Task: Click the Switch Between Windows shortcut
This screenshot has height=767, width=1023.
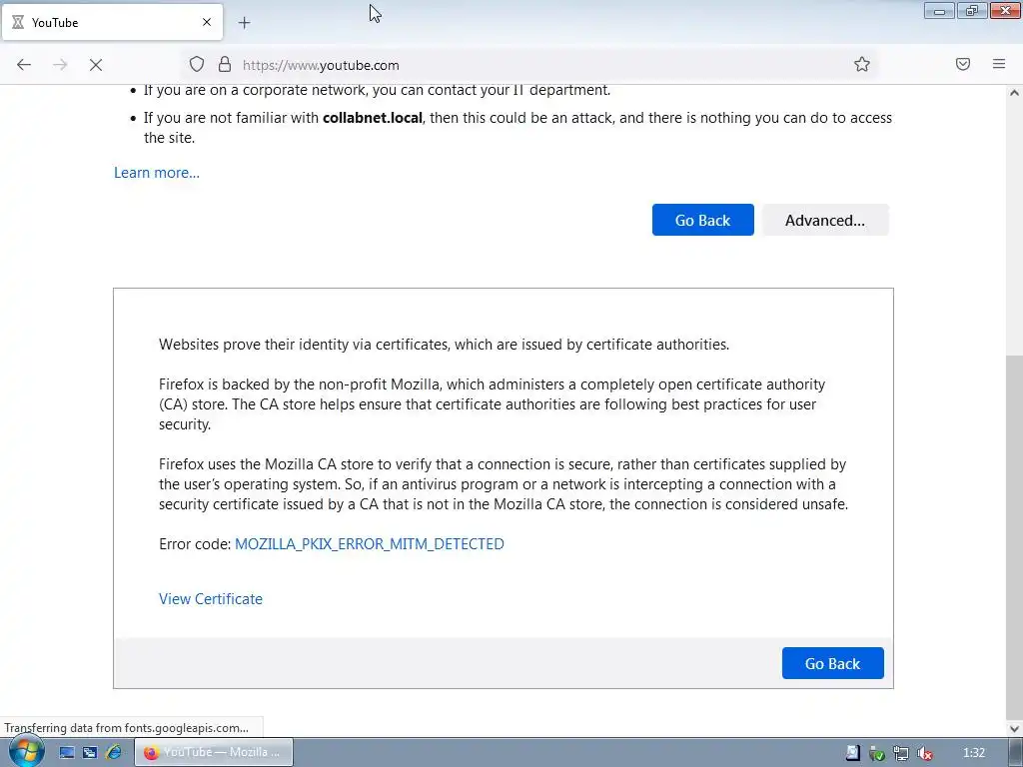Action: tap(90, 753)
